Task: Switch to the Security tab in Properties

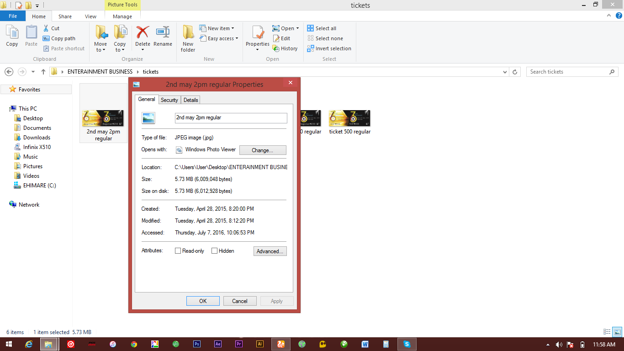Action: click(x=169, y=100)
